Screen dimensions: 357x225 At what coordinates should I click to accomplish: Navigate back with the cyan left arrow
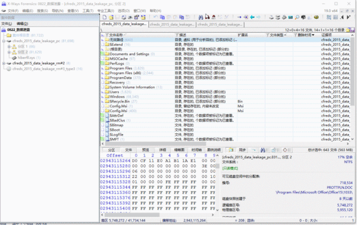coord(252,17)
